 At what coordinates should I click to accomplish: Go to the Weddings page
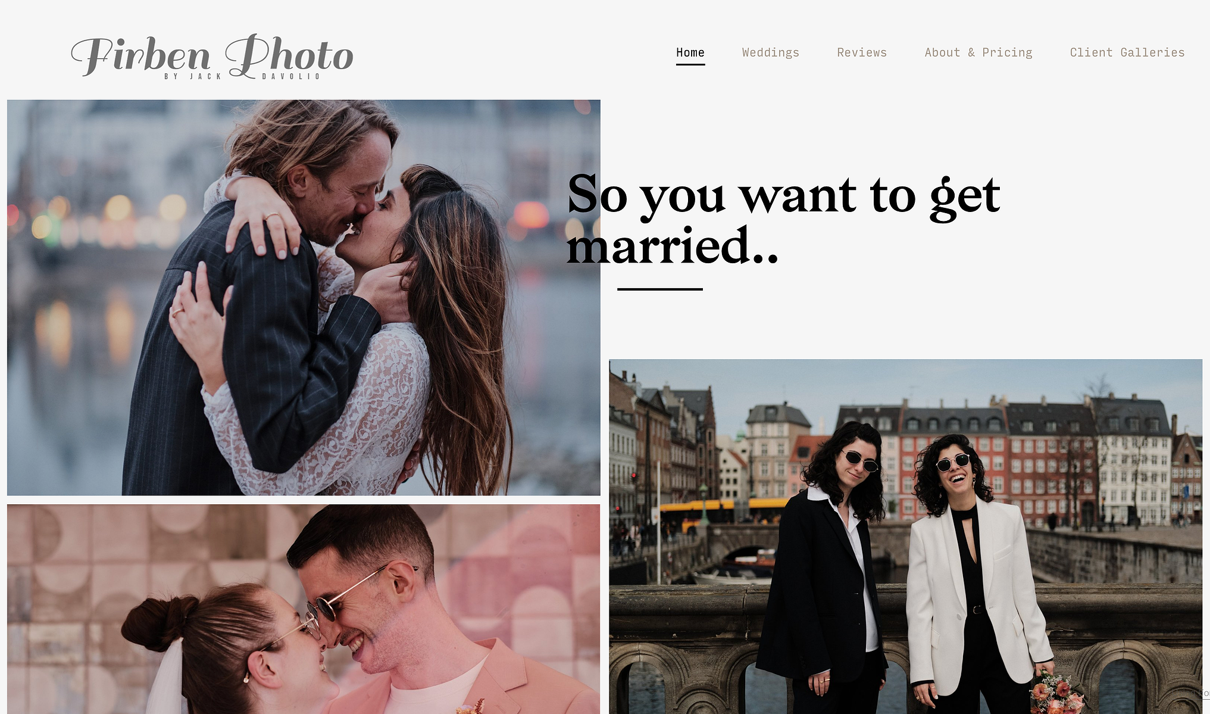coord(771,52)
